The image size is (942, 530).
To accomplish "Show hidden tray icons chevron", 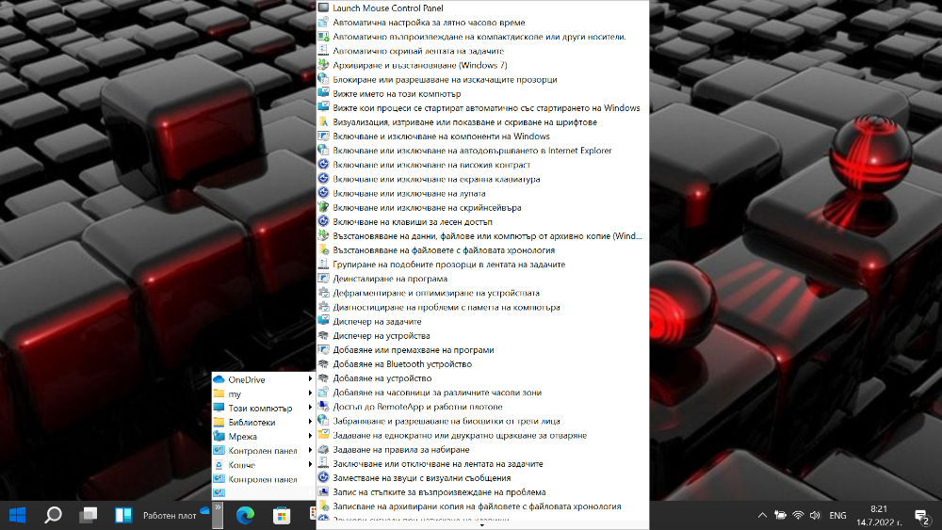I will [762, 515].
